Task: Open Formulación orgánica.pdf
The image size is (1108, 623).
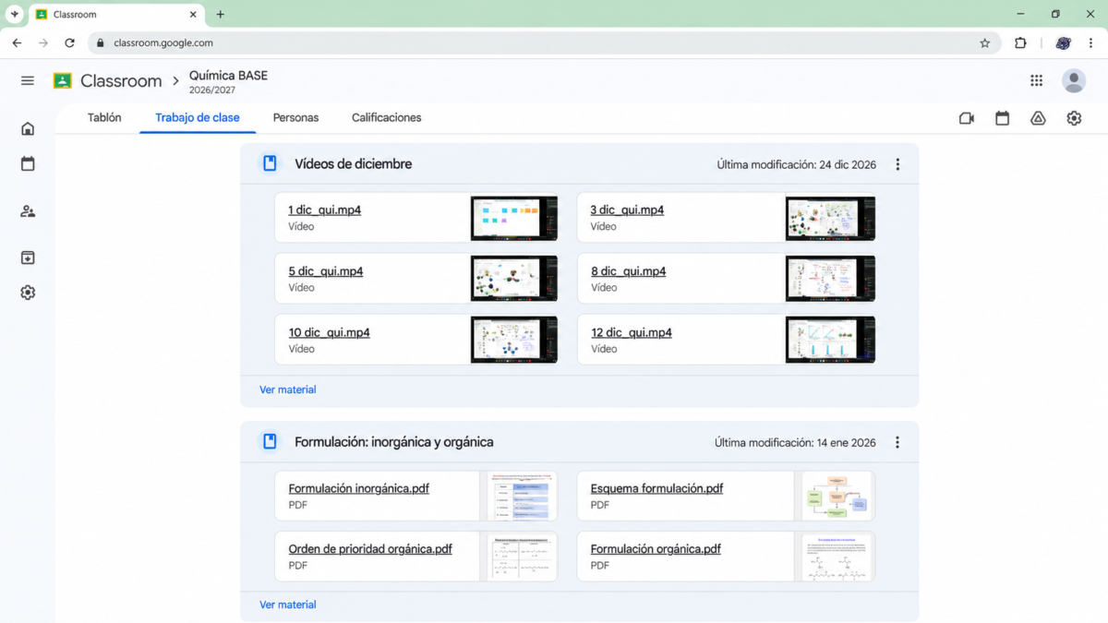Action: coord(656,548)
